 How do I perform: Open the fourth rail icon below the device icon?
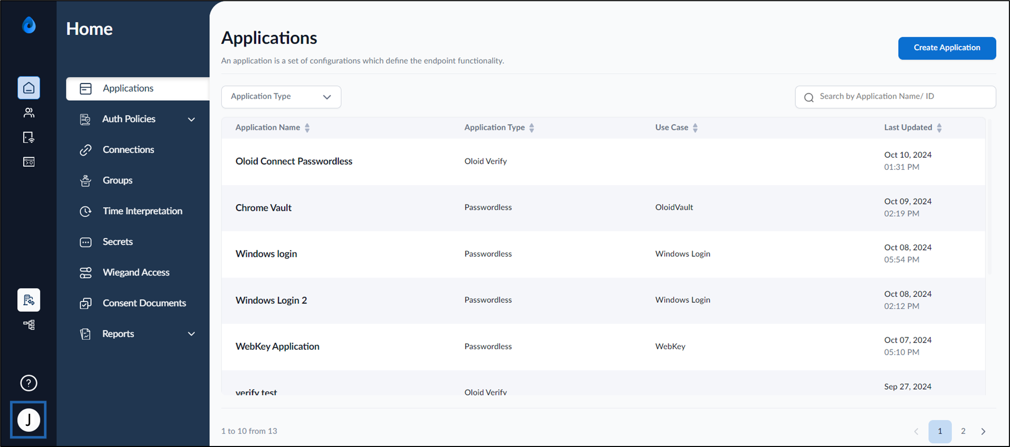tap(29, 162)
